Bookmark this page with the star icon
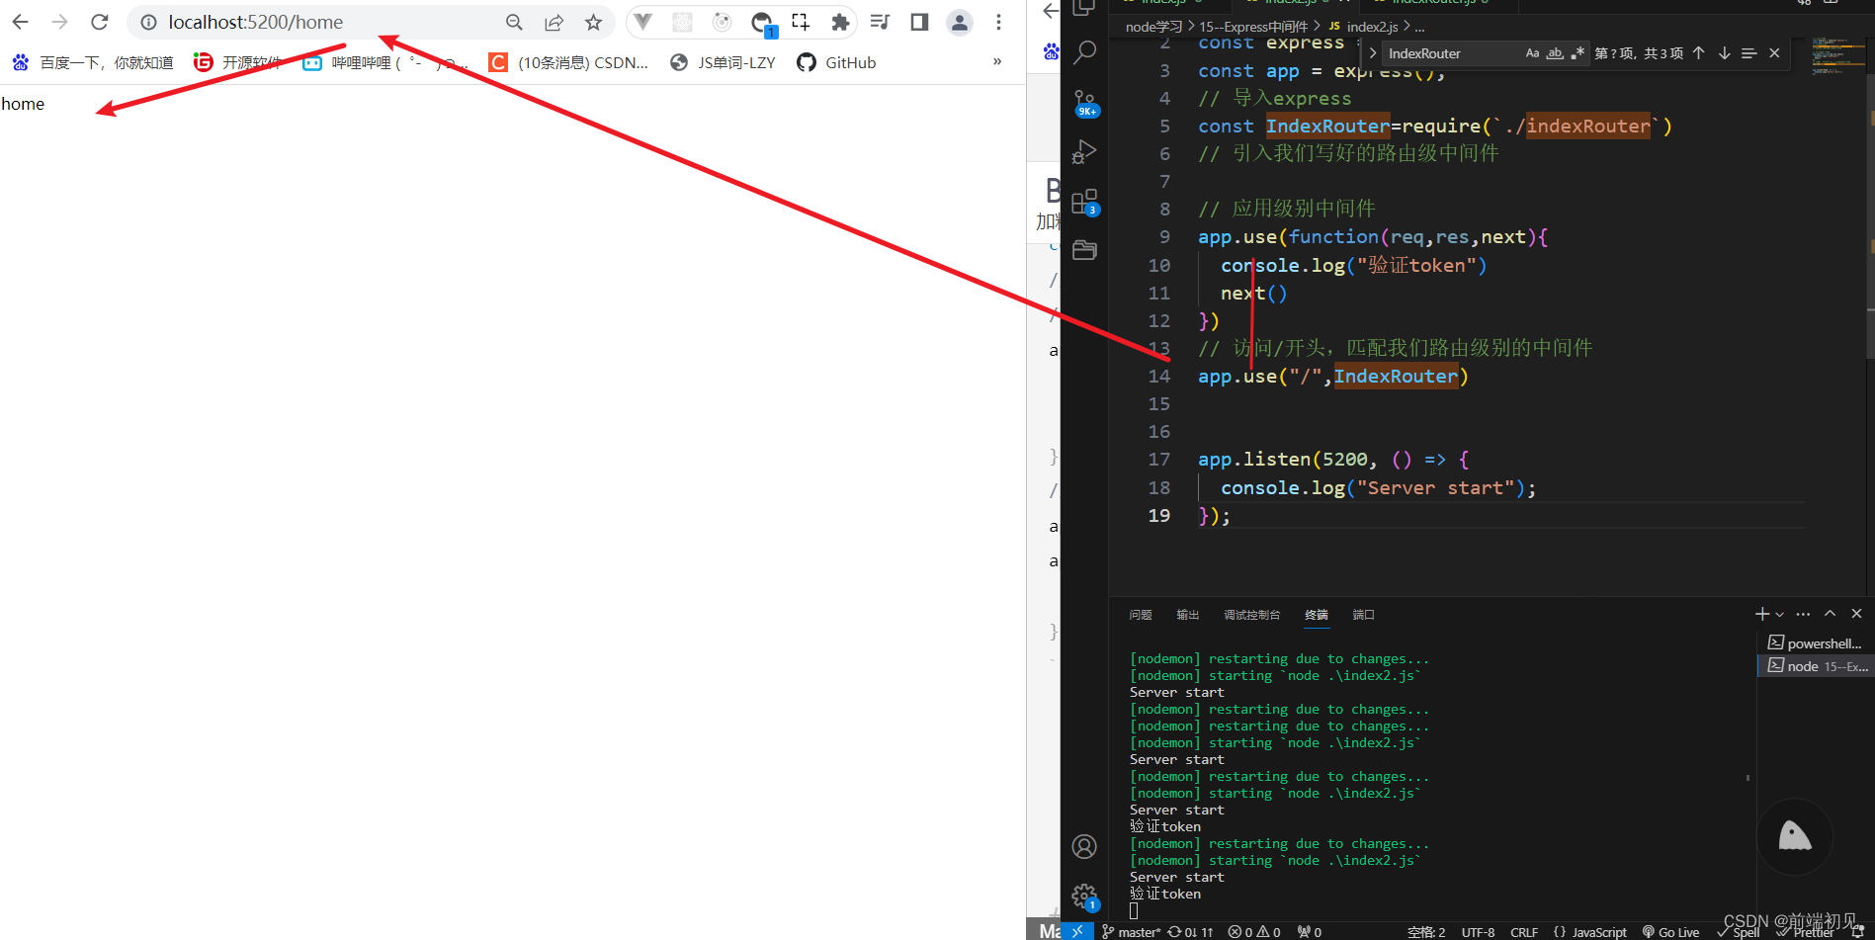 593,22
